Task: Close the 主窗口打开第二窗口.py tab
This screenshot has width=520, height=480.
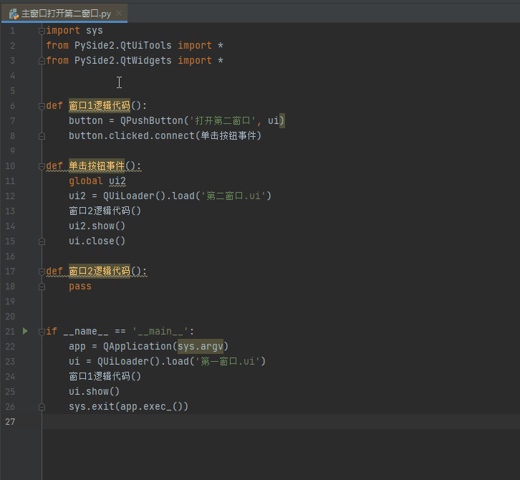Action: click(x=119, y=14)
